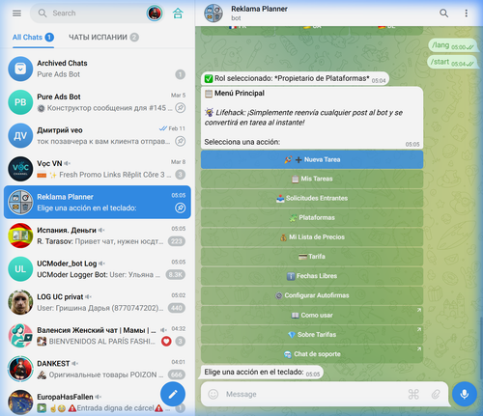Click the Tarifa bot button
The width and height of the screenshot is (483, 416).
tap(312, 257)
